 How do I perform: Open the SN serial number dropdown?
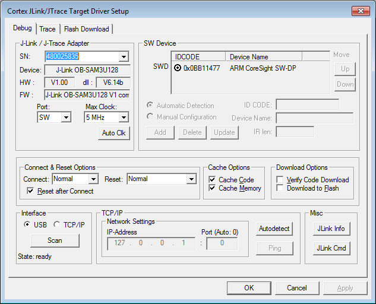point(124,56)
